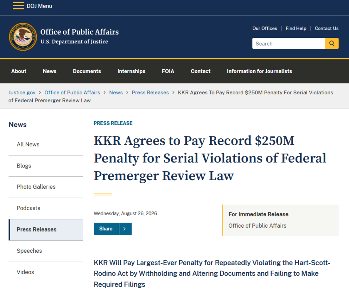Viewport: 349px width, 291px height.
Task: Click For Immediate Release text
Action: pos(258,214)
